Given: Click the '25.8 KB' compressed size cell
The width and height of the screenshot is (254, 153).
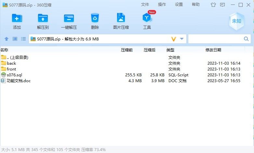Looking at the screenshot, I should tap(157, 75).
